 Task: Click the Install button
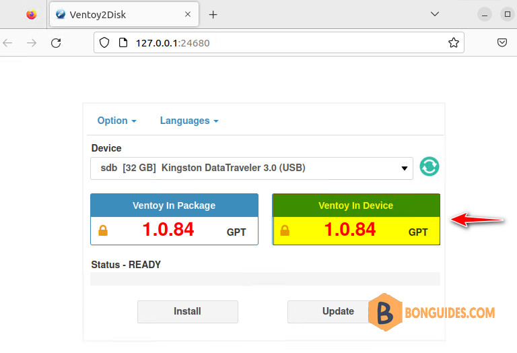click(x=188, y=311)
